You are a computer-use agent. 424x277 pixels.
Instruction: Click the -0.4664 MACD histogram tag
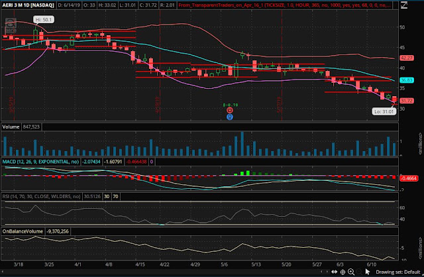(408, 178)
